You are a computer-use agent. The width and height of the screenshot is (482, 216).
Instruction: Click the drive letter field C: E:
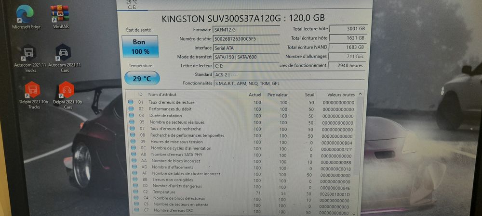[246, 65]
